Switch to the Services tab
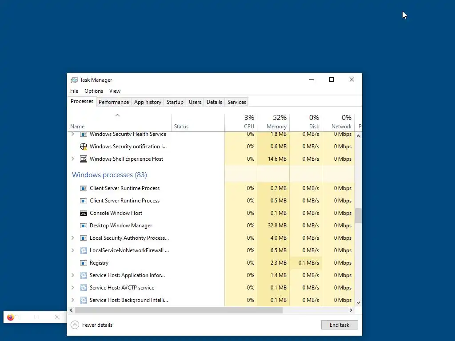The width and height of the screenshot is (455, 341). click(237, 102)
